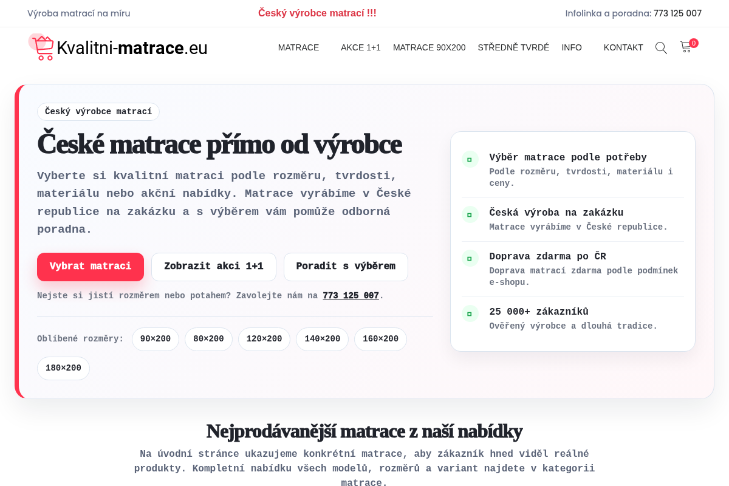Click the České matrace přímo od výrobce heading
The height and width of the screenshot is (486, 729).
(x=219, y=144)
